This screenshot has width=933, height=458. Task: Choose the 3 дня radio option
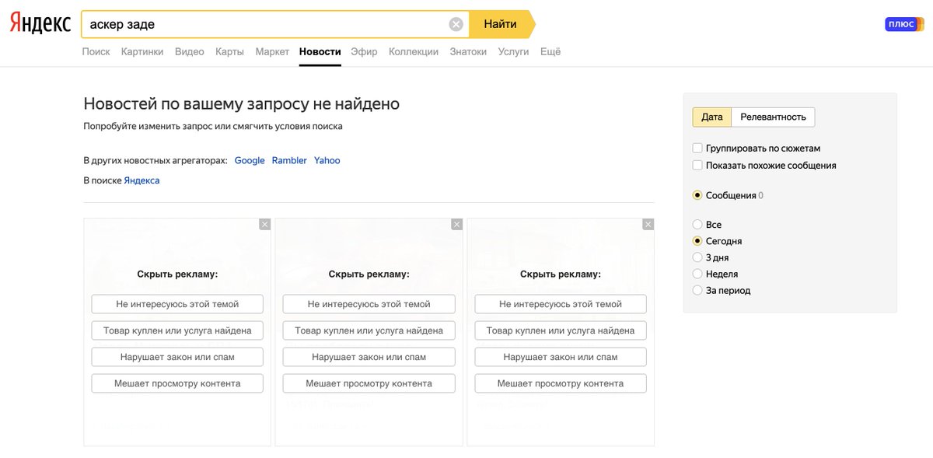point(697,257)
